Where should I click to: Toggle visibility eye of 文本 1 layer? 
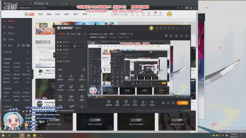click(x=58, y=42)
